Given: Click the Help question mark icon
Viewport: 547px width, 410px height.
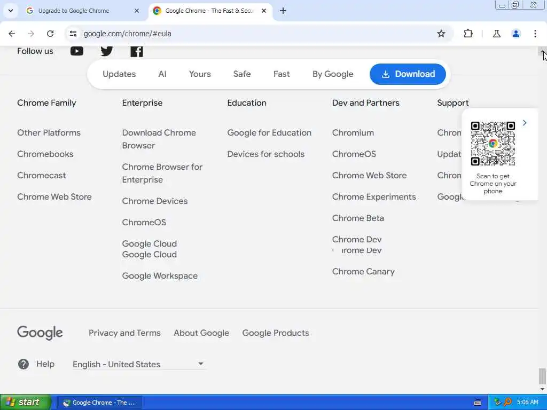Looking at the screenshot, I should 24,364.
